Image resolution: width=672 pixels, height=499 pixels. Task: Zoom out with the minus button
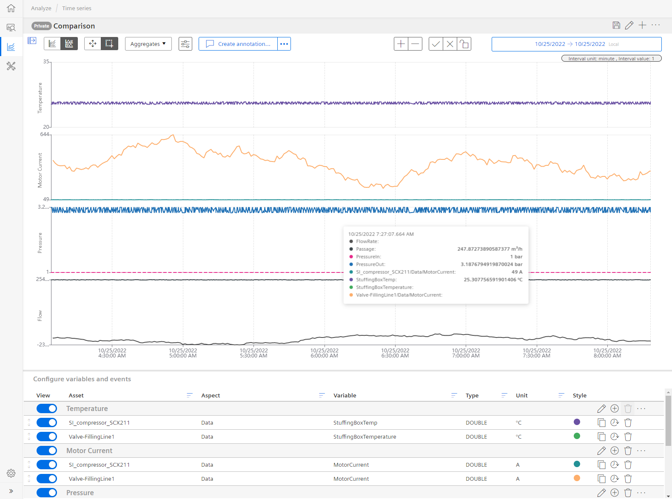(x=415, y=44)
